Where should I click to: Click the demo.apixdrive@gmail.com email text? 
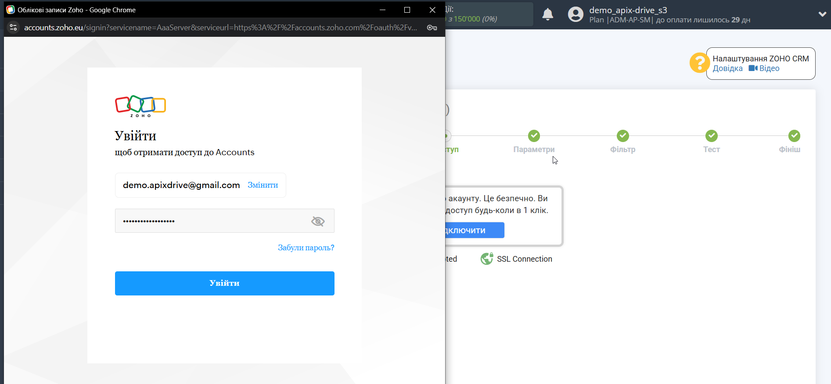[181, 185]
